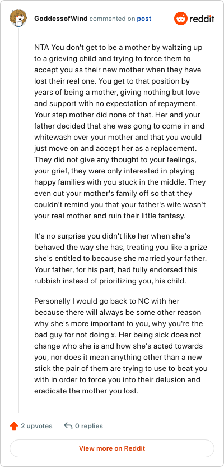This screenshot has height=467, width=224.
Task: Click the "2 upvotes" count
Action: (x=36, y=426)
